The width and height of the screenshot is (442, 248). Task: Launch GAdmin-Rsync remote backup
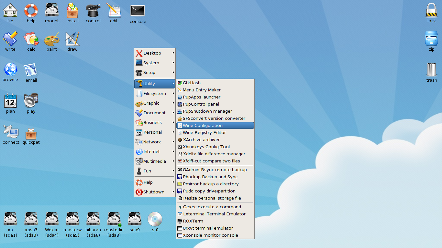(x=215, y=170)
